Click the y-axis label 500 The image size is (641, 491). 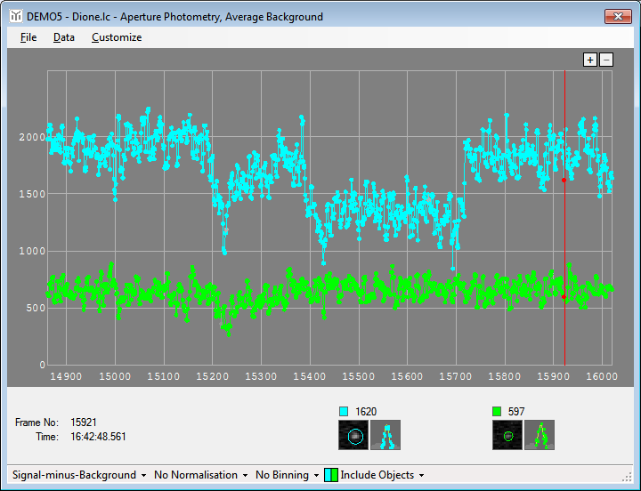click(36, 308)
